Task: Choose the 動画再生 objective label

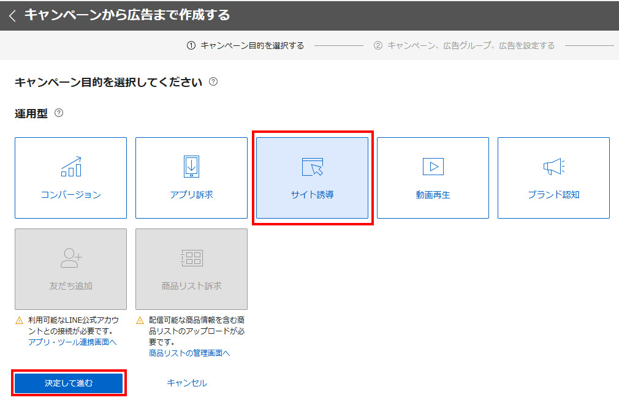Action: tap(433, 195)
